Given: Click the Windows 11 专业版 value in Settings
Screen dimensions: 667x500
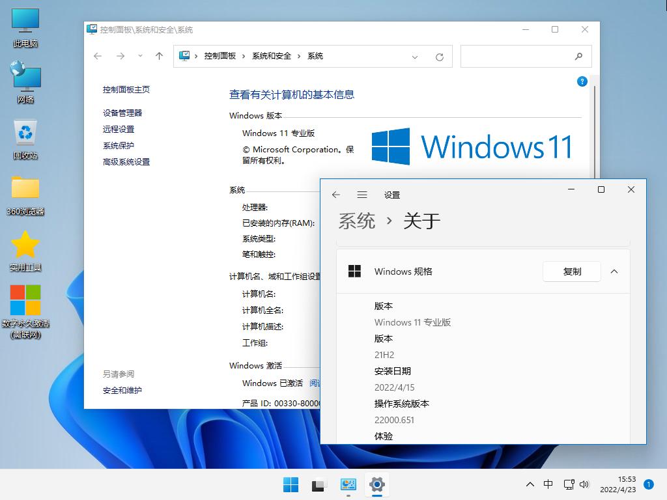Looking at the screenshot, I should [x=412, y=322].
